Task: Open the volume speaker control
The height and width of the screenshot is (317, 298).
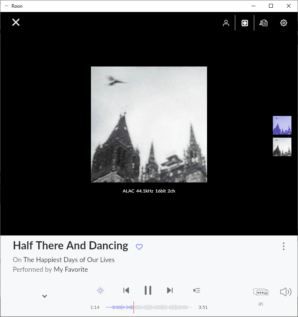Action: coord(286,292)
